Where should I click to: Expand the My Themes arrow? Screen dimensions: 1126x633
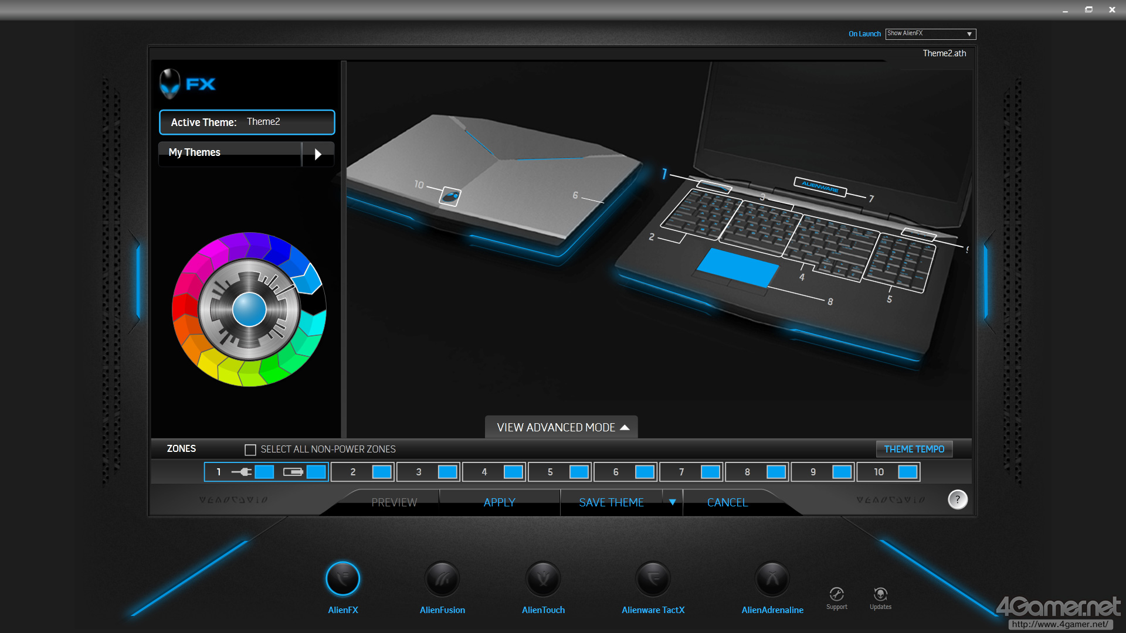tap(318, 154)
